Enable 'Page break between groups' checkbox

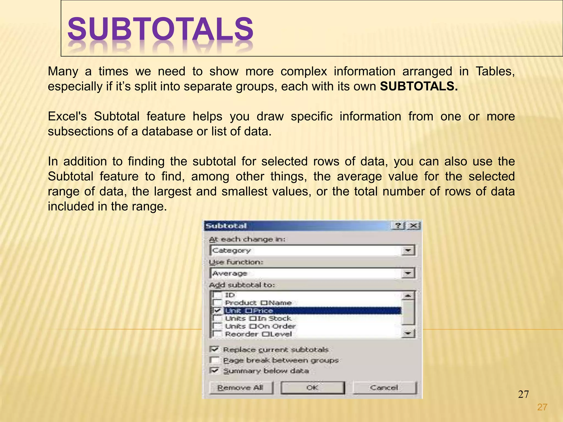214,360
